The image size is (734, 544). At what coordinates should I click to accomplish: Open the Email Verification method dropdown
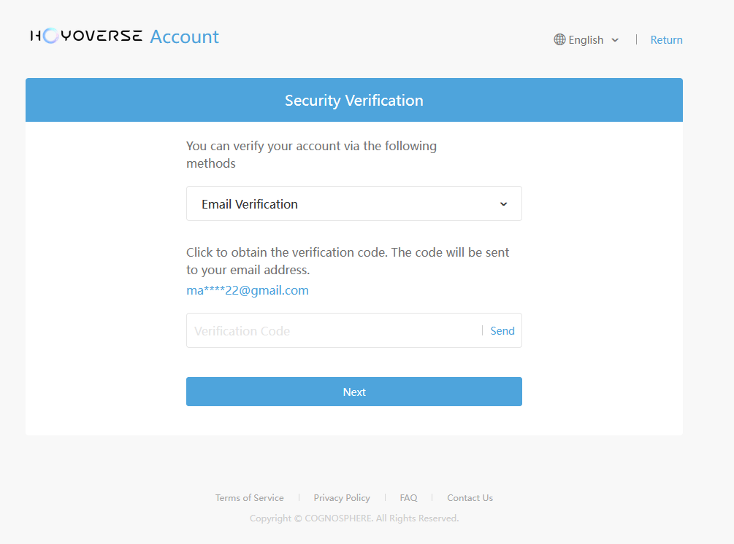[353, 204]
